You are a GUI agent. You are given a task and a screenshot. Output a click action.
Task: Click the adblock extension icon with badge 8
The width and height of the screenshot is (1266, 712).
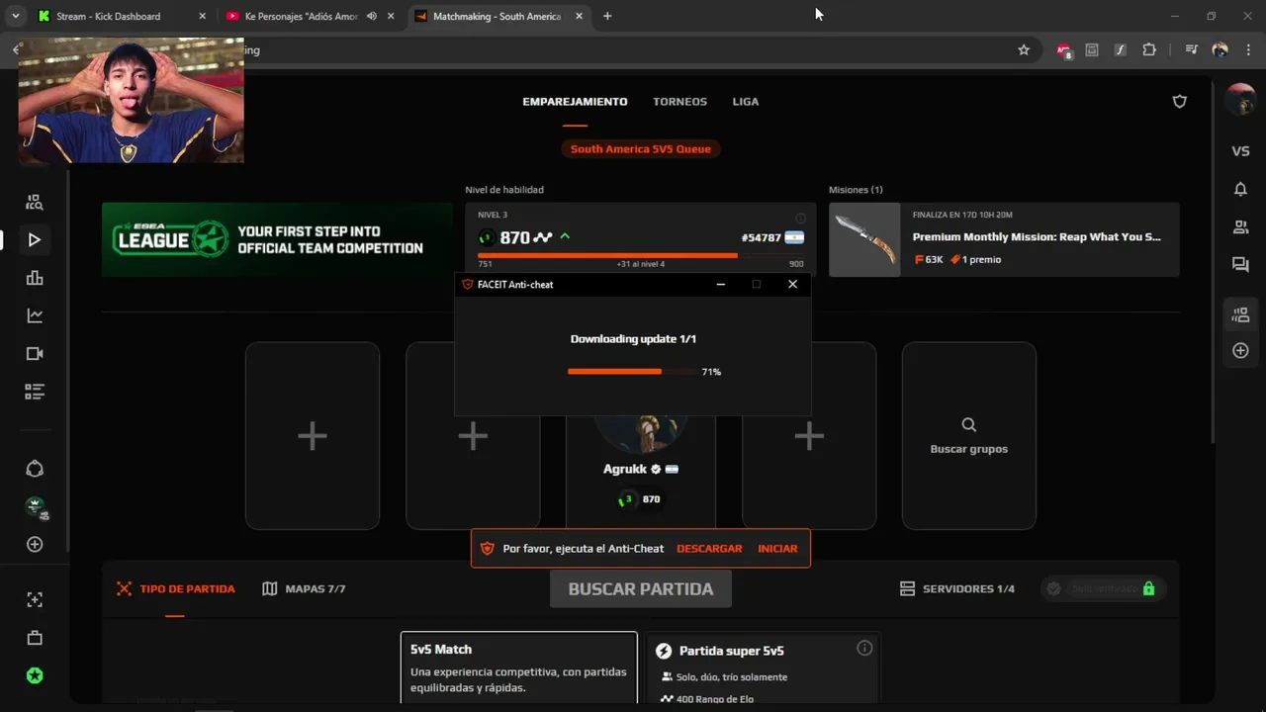point(1064,50)
